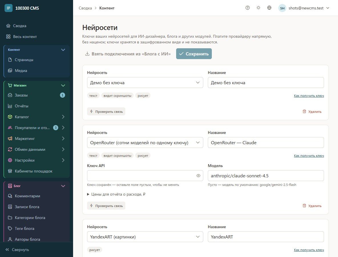The width and height of the screenshot is (338, 257).
Task: Click Проверить связь for Демо без ключа
Action: click(x=106, y=111)
